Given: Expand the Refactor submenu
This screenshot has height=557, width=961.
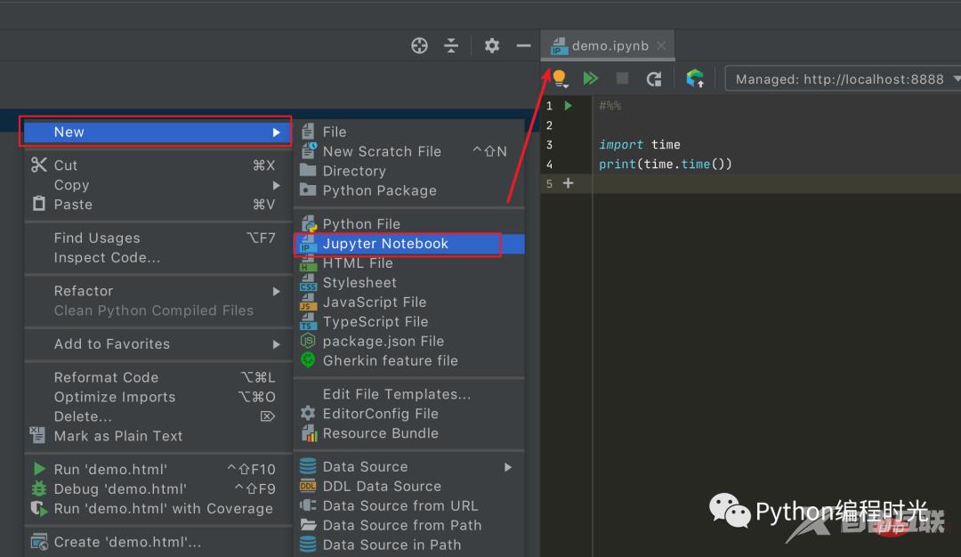Looking at the screenshot, I should coord(83,290).
